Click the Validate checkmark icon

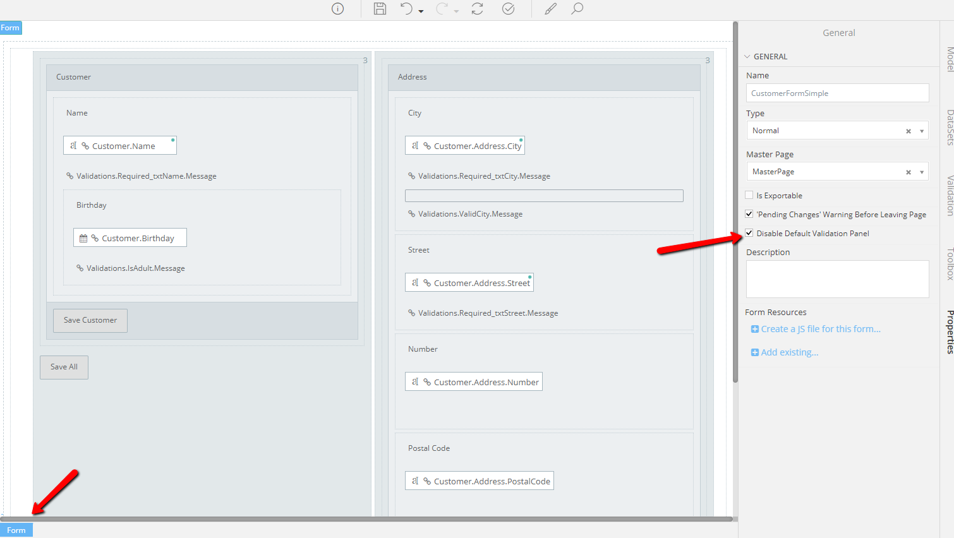(x=508, y=9)
